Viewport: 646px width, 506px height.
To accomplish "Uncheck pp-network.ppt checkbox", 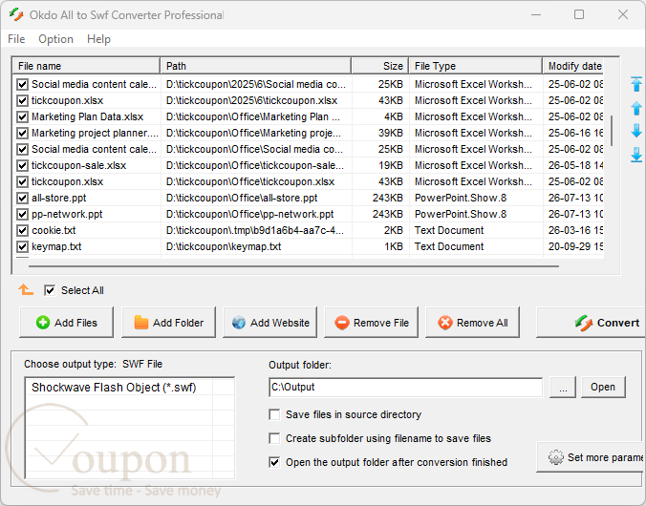I will (22, 214).
